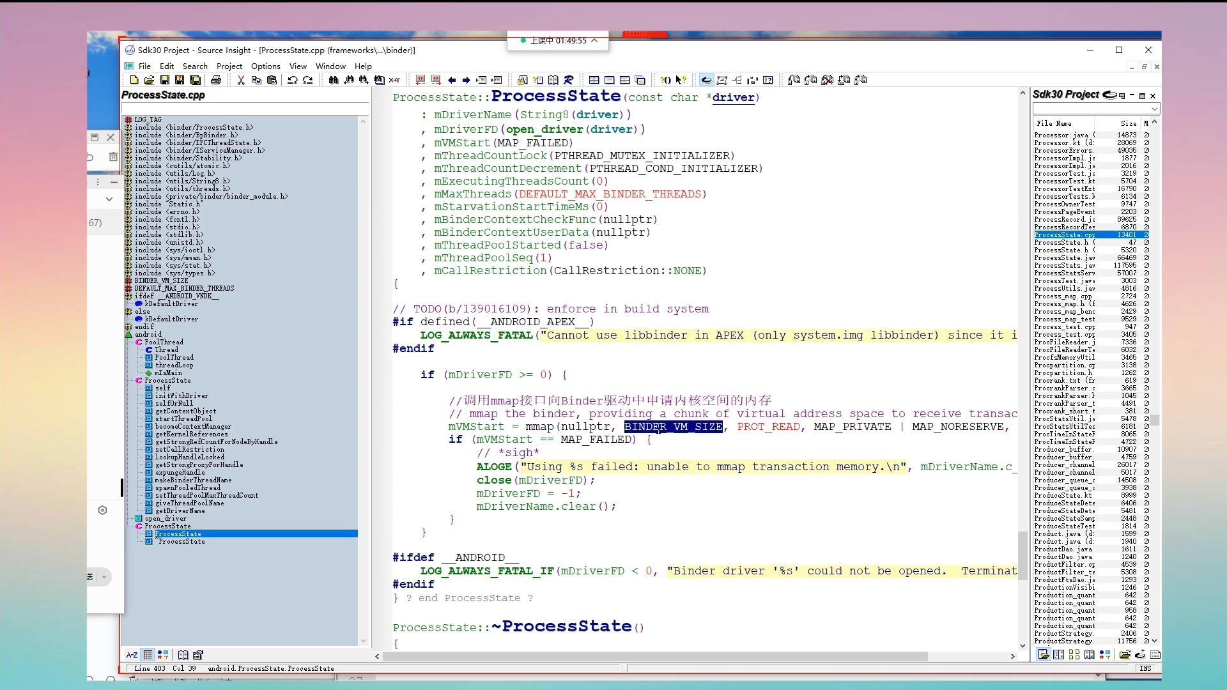1227x690 pixels.
Task: Toggle the Relation Window toolbar icon
Action: [737, 80]
